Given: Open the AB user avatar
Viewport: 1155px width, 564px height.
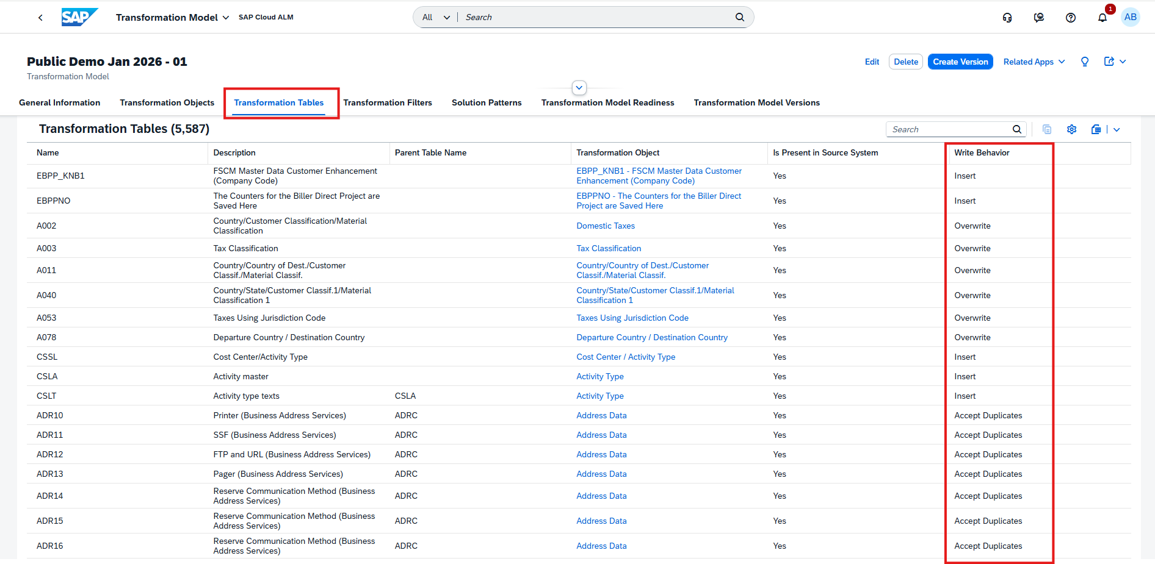Looking at the screenshot, I should (x=1131, y=17).
